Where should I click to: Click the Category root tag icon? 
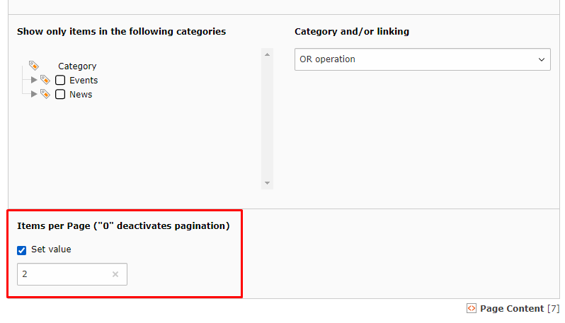(34, 66)
